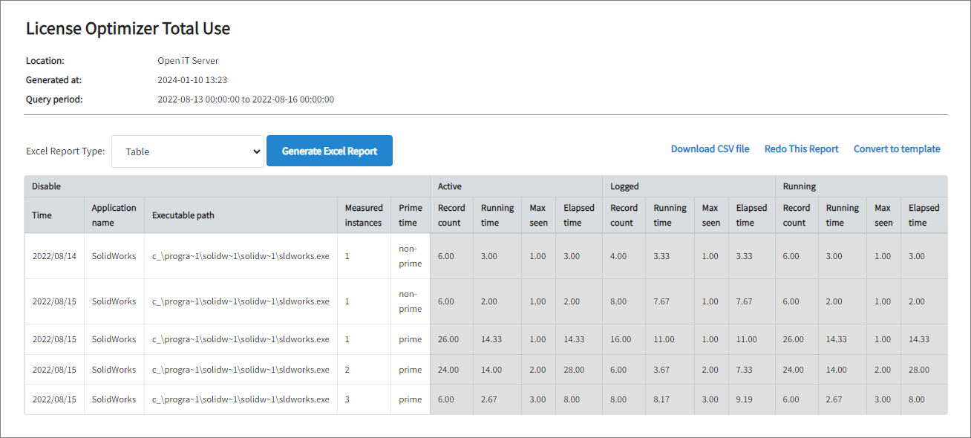The width and height of the screenshot is (971, 438).
Task: Click the prime link in third row
Action: (409, 339)
